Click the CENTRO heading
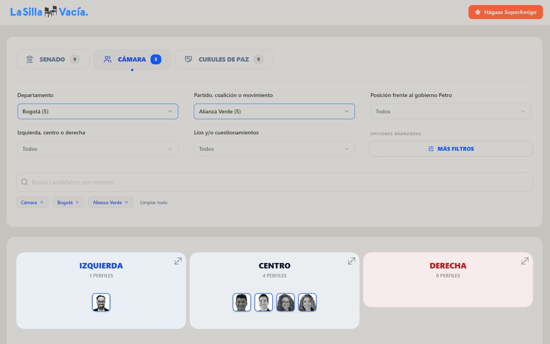Image resolution: width=550 pixels, height=344 pixels. click(x=275, y=266)
